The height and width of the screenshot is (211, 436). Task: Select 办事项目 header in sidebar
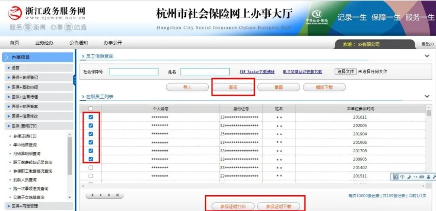38,58
